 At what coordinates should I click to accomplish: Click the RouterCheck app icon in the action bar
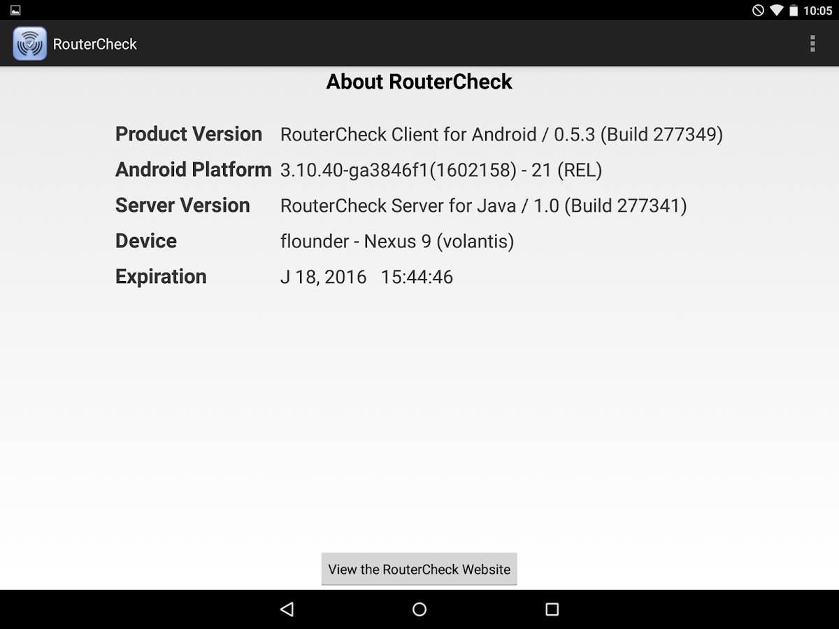[x=29, y=43]
